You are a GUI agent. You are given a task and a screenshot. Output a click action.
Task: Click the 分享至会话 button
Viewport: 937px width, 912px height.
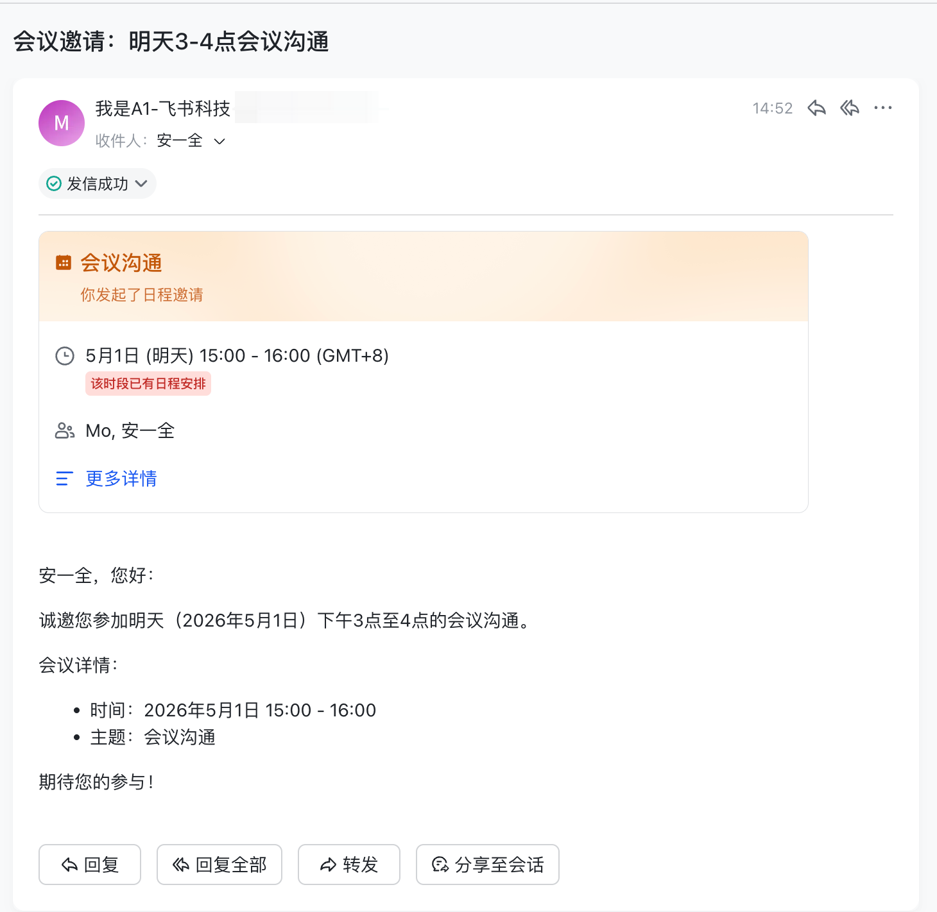click(488, 865)
